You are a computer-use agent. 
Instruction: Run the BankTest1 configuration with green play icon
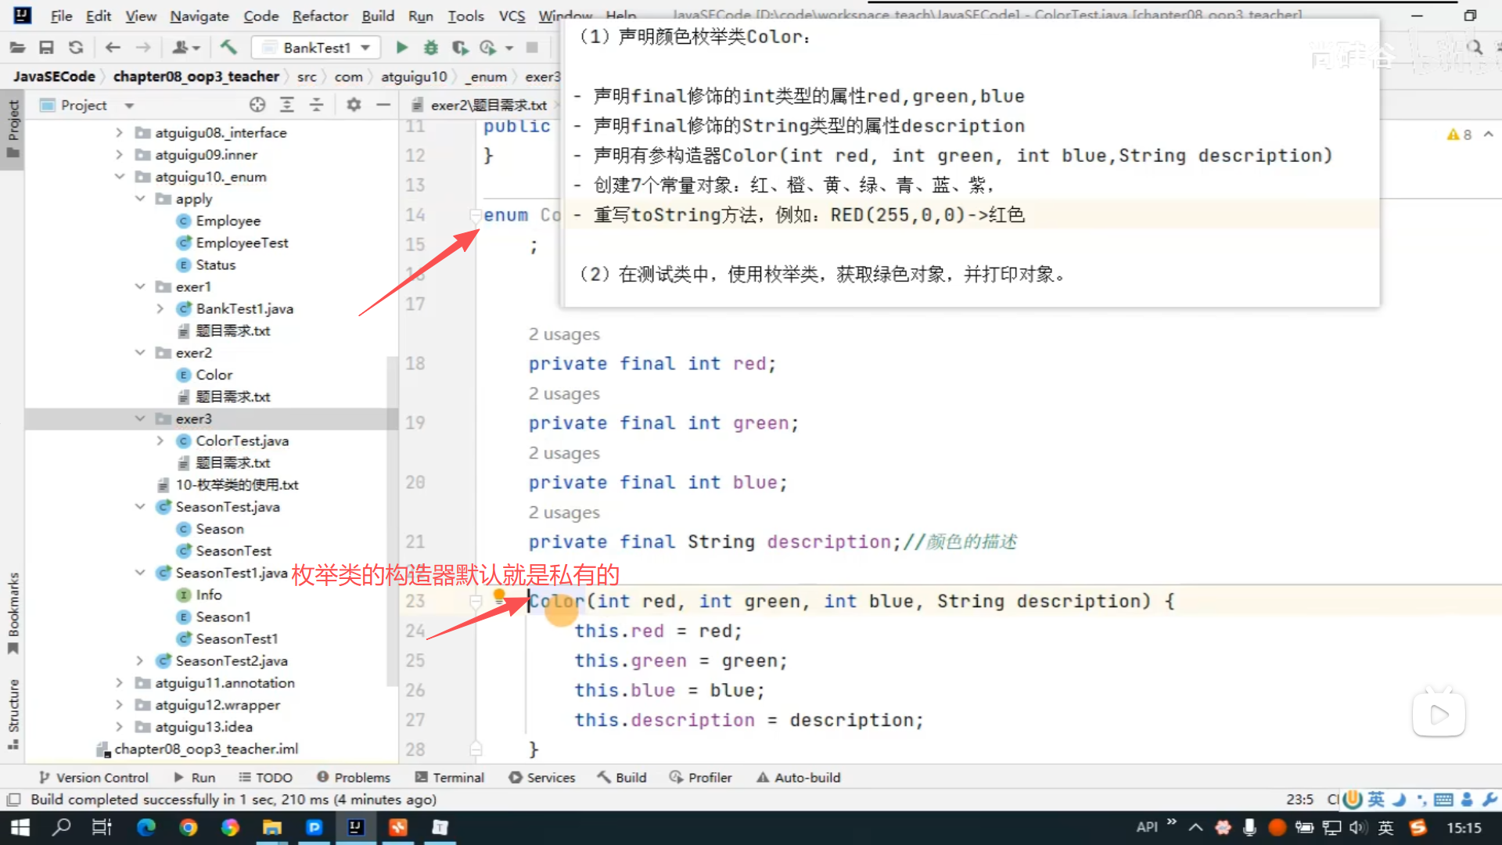(x=401, y=48)
